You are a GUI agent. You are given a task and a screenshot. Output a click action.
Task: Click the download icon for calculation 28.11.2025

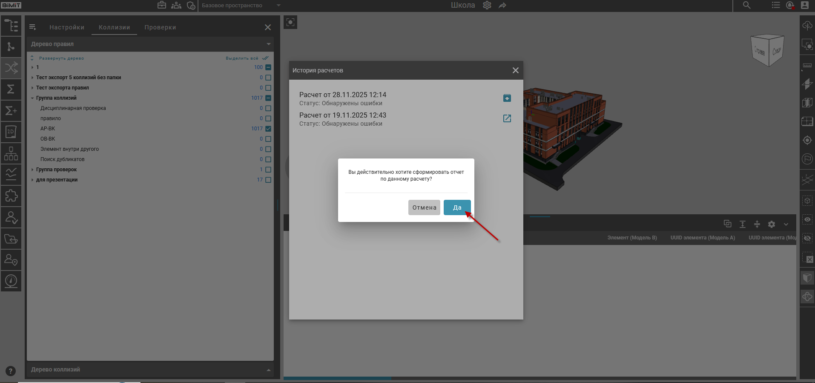pos(507,98)
